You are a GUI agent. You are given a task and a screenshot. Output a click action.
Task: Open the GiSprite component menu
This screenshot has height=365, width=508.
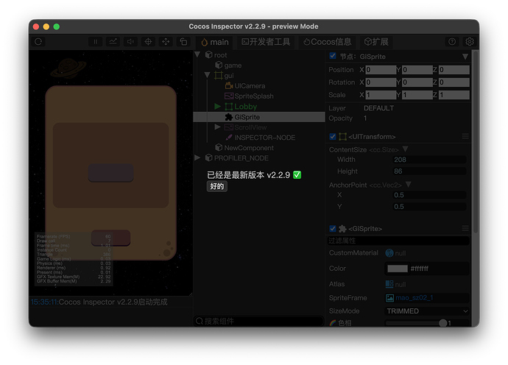point(465,228)
